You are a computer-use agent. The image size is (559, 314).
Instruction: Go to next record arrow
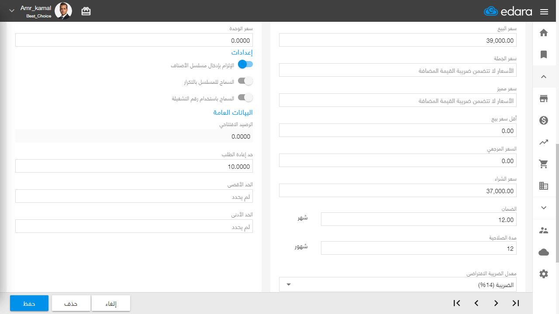coord(496,303)
